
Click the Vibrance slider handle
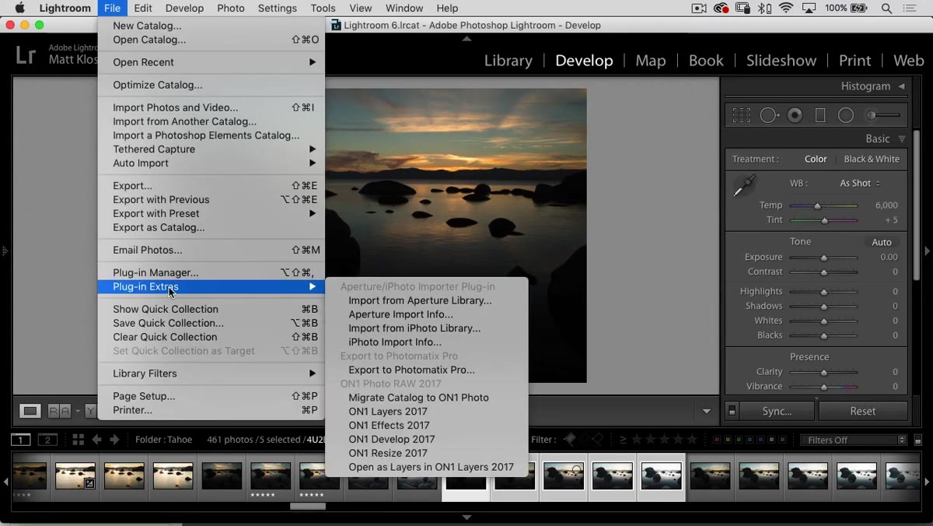click(x=824, y=387)
